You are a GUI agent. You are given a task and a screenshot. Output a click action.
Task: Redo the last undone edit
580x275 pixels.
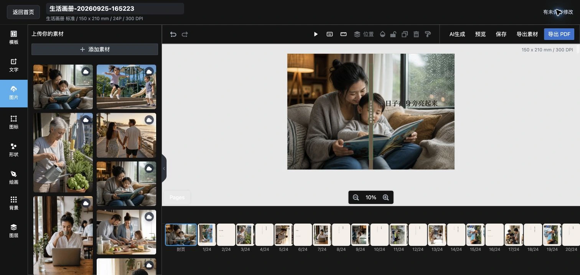pyautogui.click(x=185, y=34)
